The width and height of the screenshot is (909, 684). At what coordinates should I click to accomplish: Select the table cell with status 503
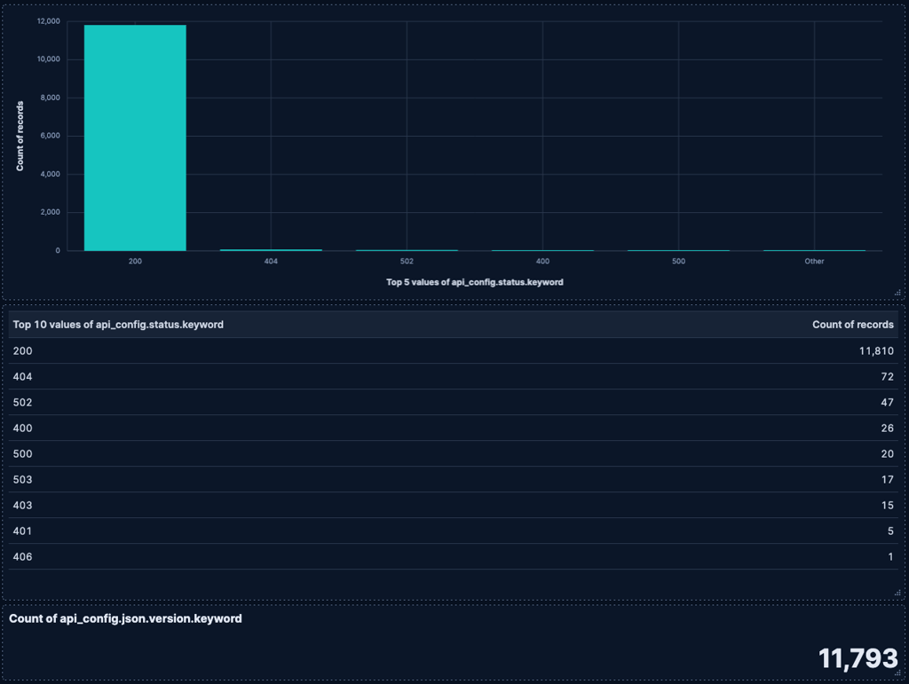(22, 480)
